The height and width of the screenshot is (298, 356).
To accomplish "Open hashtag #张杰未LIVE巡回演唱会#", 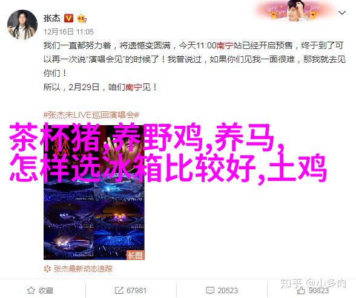I will [x=91, y=115].
